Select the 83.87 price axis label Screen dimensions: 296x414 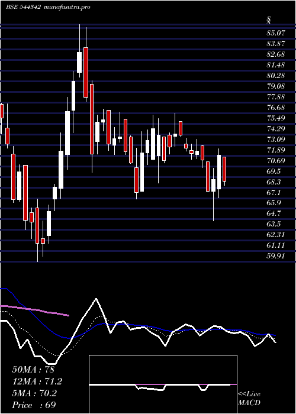[x=276, y=44]
